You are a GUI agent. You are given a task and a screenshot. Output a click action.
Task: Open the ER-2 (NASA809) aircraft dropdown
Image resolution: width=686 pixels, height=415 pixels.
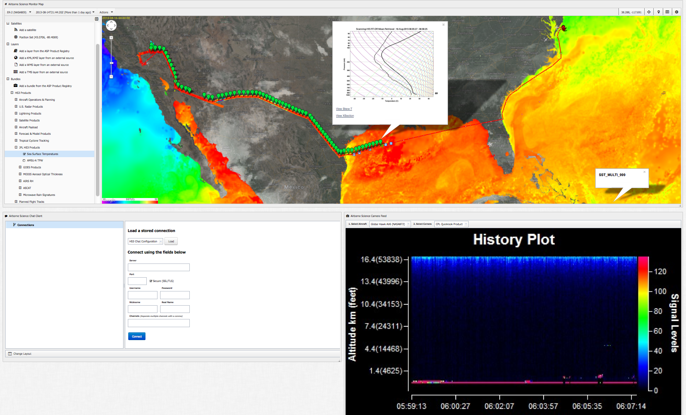click(19, 12)
